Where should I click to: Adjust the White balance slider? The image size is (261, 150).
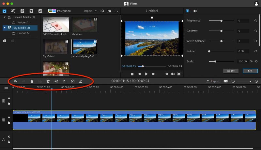pyautogui.click(x=222, y=41)
